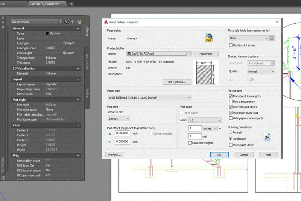This screenshot has width=301, height=201.
Task: Click the black ByLayer color swatch
Action: (47, 33)
